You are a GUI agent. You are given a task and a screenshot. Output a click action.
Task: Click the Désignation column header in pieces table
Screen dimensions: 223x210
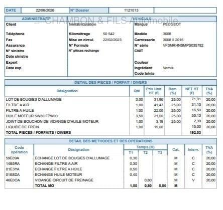click(x=67, y=91)
